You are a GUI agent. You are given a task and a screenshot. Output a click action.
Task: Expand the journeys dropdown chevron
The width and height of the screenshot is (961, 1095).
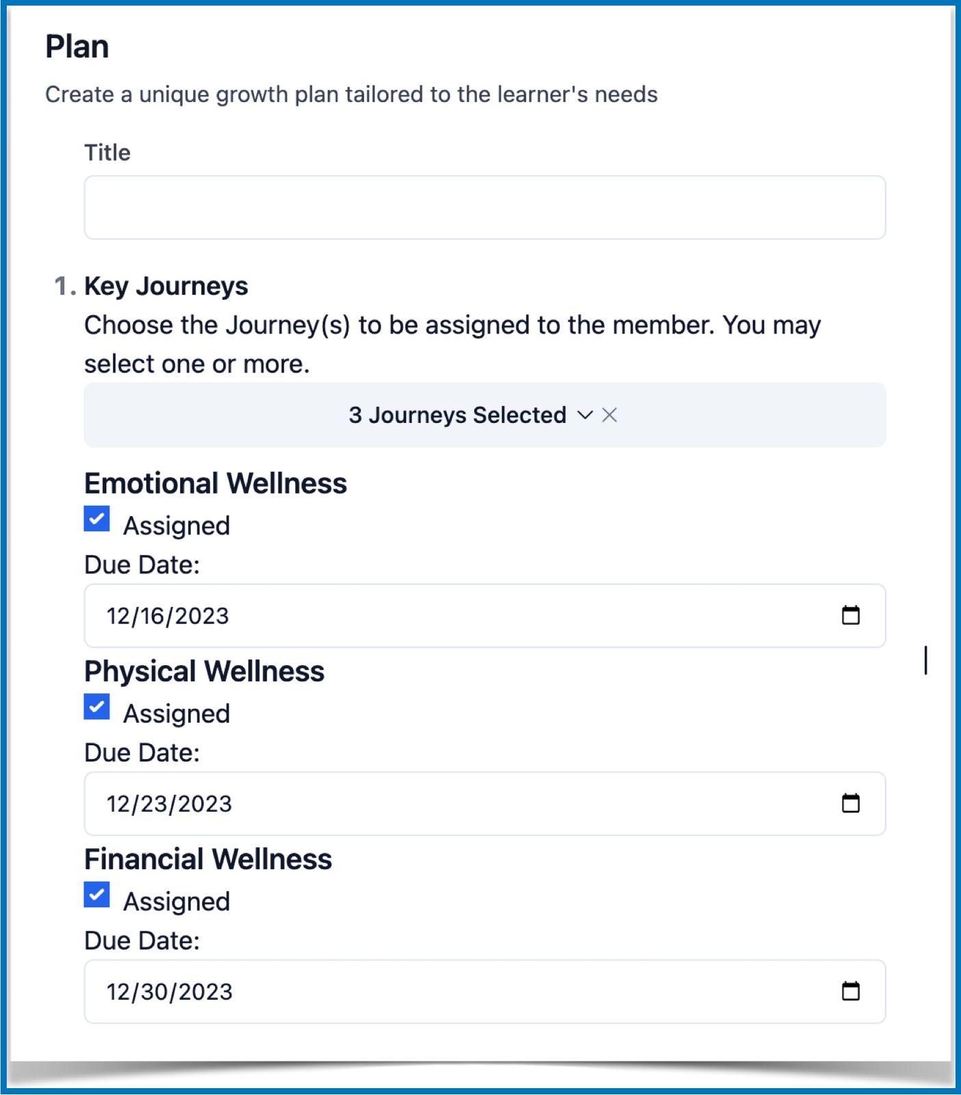(x=585, y=415)
